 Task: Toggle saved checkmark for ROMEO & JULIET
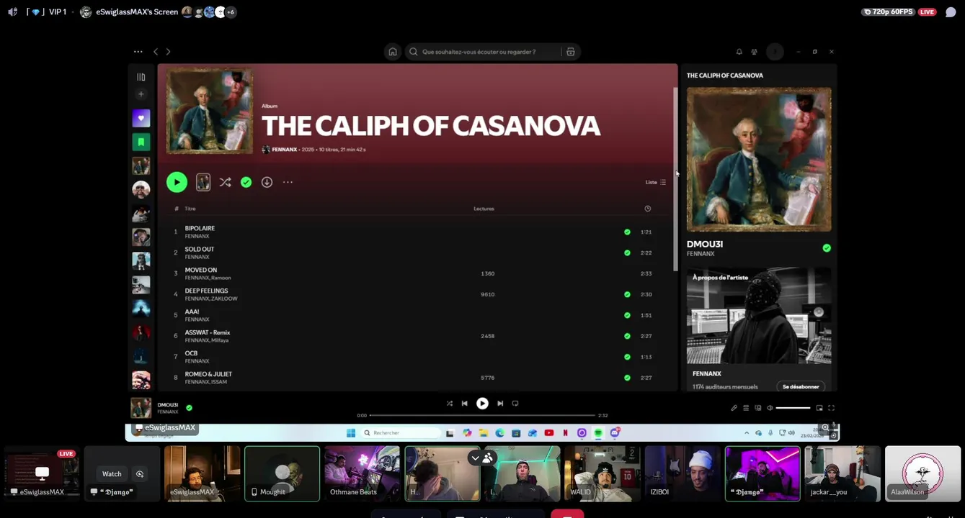click(x=627, y=378)
